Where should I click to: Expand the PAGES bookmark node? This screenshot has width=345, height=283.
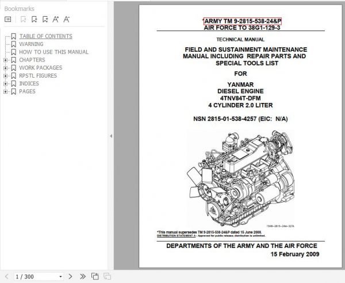point(6,92)
